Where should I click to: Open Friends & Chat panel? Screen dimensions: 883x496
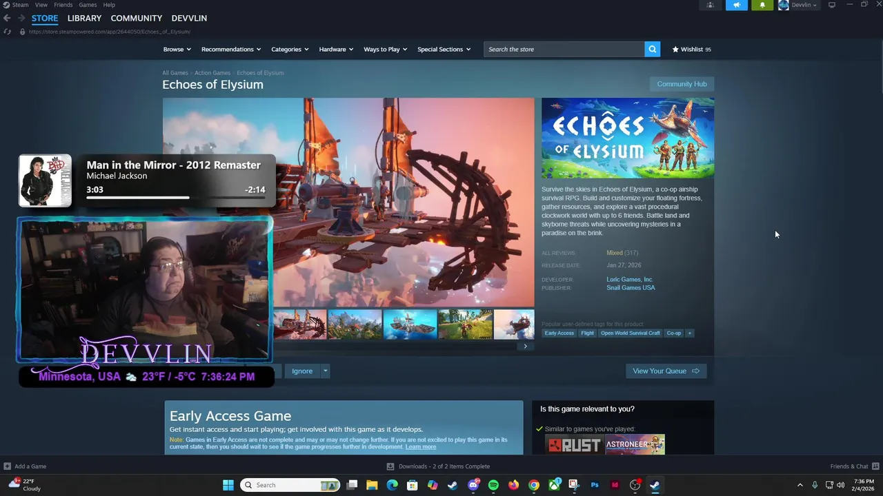pos(855,466)
